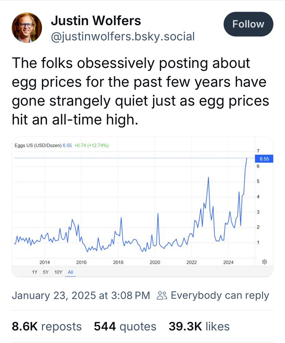Image resolution: width=285 pixels, height=343 pixels.
Task: Click the Follow button
Action: [248, 24]
